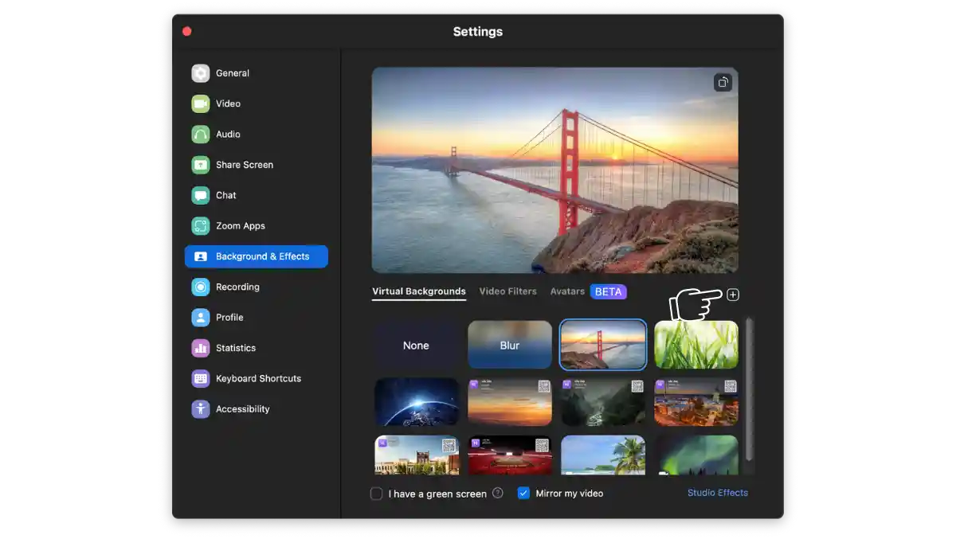Image resolution: width=956 pixels, height=539 pixels.
Task: Click the Keyboard Shortcuts icon
Action: (200, 378)
